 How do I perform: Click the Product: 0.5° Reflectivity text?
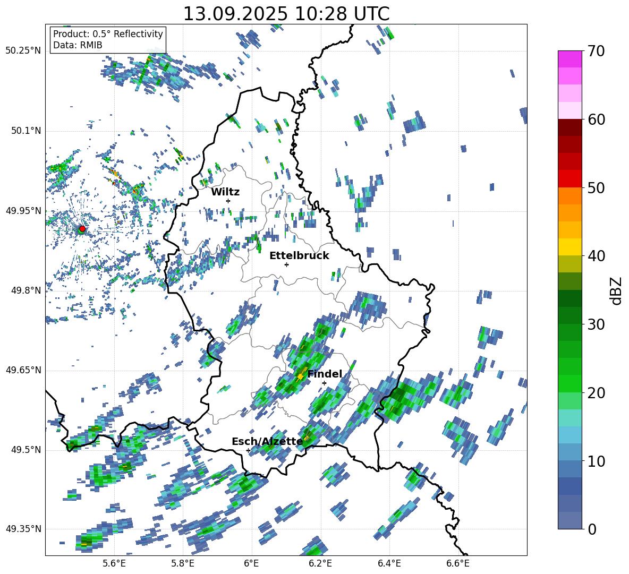(x=108, y=34)
